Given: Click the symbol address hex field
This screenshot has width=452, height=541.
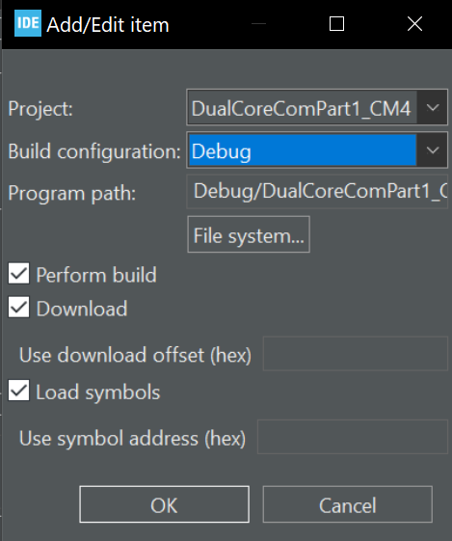Looking at the screenshot, I should 353,437.
